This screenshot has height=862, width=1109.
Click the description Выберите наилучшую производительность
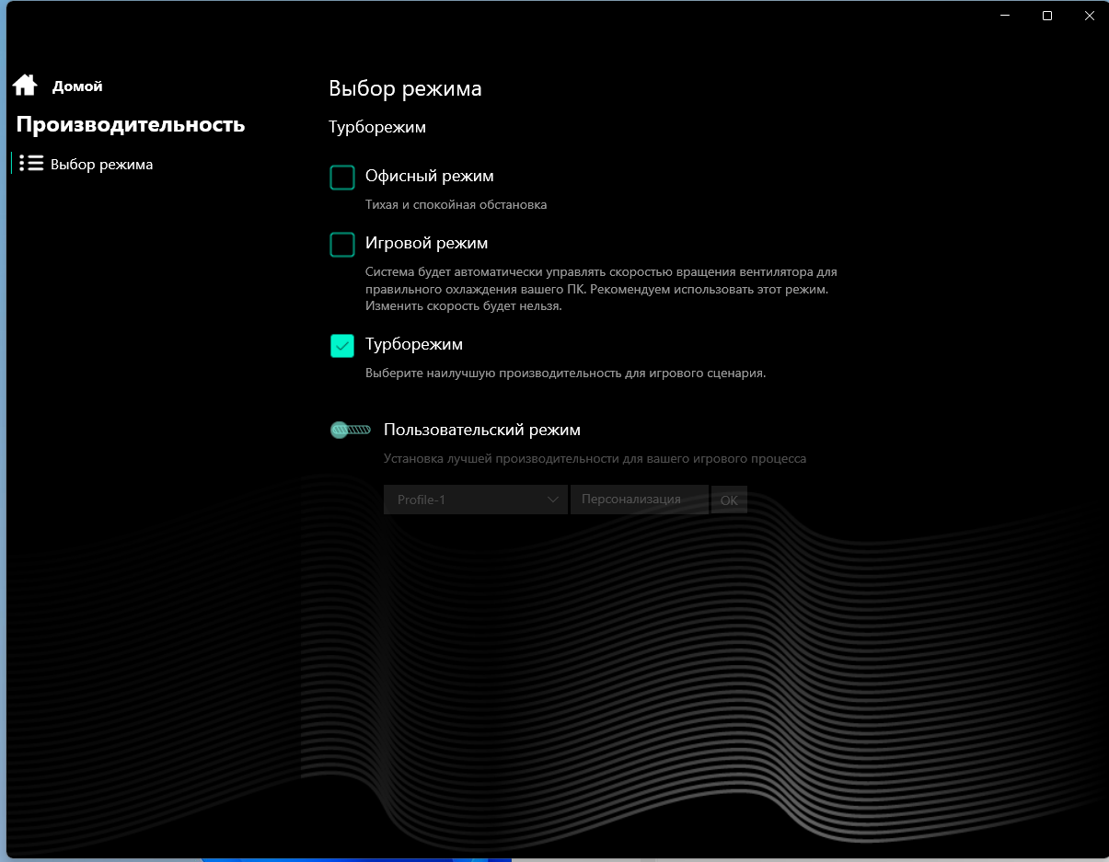coord(566,374)
